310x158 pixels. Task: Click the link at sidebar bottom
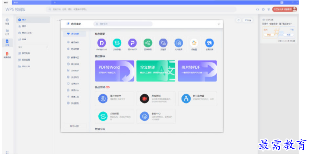coord(74,126)
